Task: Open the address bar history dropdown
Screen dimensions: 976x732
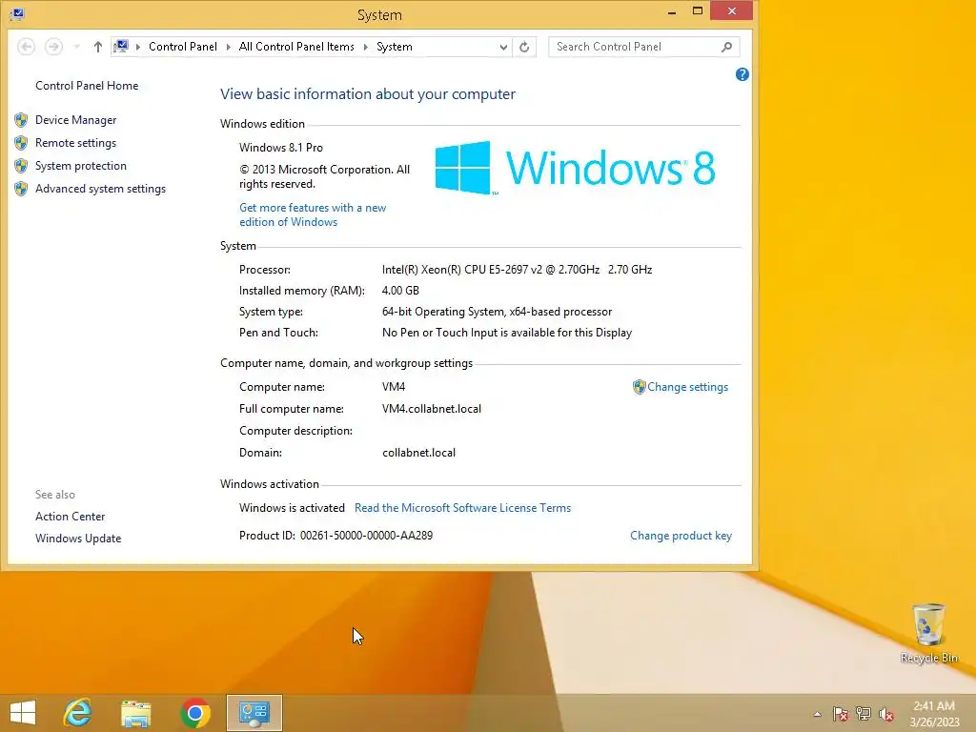Action: pos(503,47)
